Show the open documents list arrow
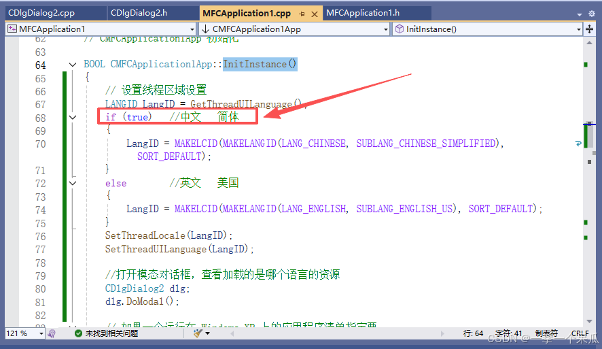Image resolution: width=602 pixels, height=349 pixels. (x=580, y=14)
